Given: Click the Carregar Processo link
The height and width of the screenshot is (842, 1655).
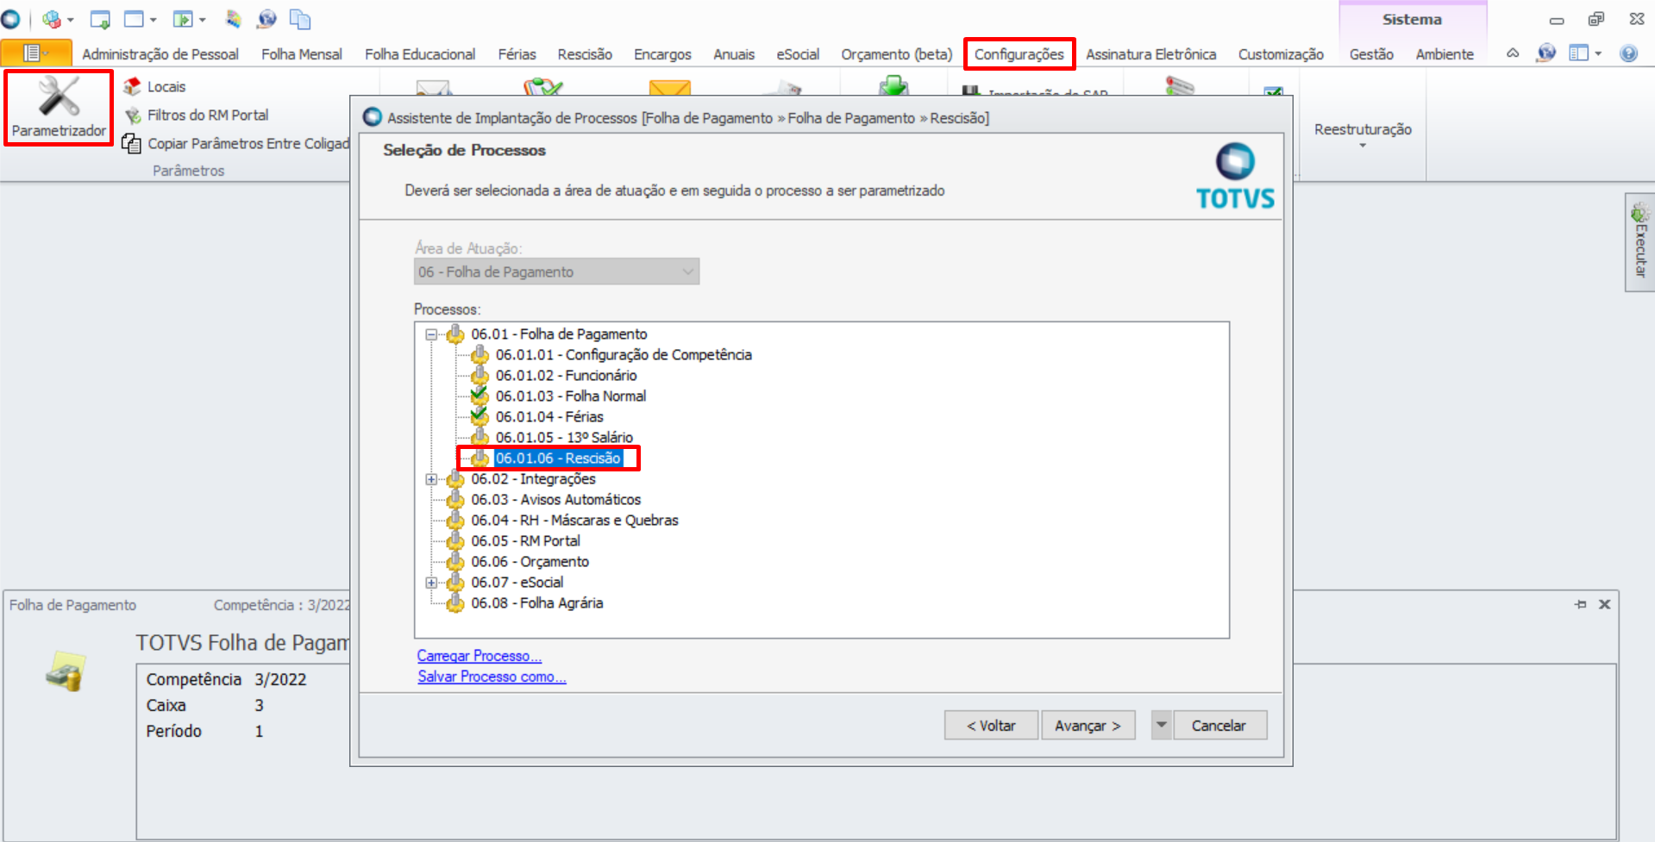Looking at the screenshot, I should pyautogui.click(x=480, y=656).
